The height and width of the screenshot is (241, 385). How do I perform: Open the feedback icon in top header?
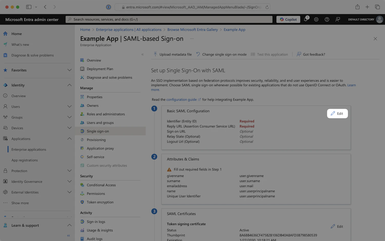click(338, 19)
